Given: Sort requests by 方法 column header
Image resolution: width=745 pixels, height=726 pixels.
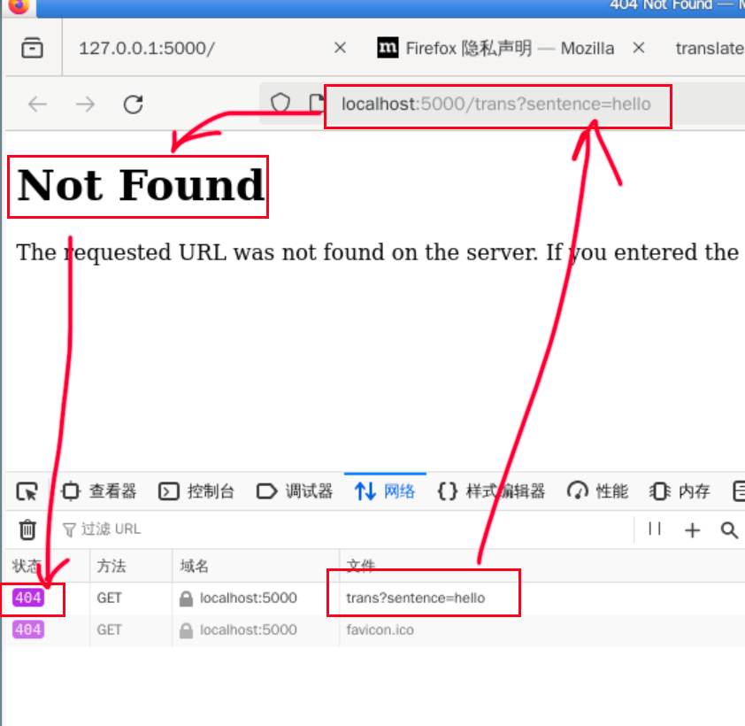Looking at the screenshot, I should point(111,566).
